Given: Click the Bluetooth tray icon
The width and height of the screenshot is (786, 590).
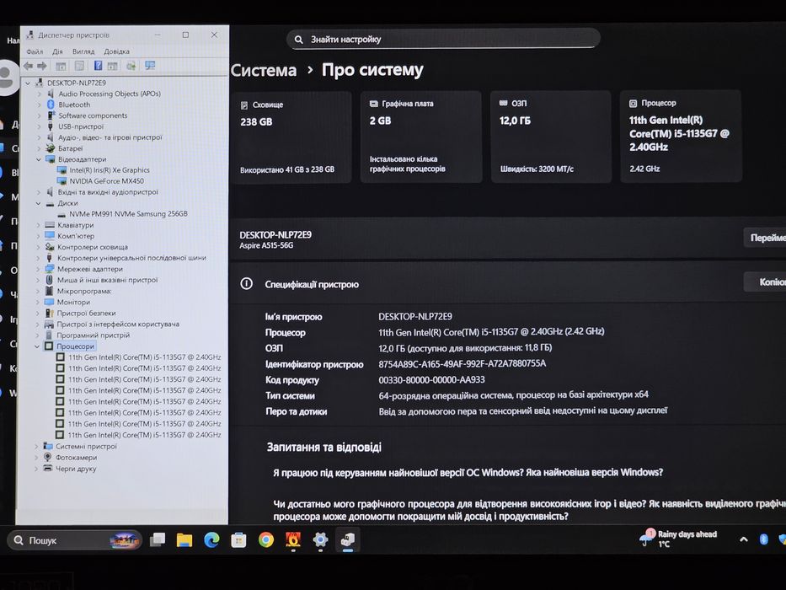Looking at the screenshot, I should click(x=763, y=539).
